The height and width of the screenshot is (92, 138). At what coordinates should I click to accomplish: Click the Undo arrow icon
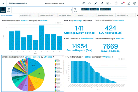[84, 3]
